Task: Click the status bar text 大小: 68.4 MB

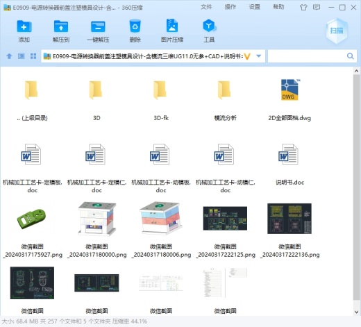Action: 20,321
